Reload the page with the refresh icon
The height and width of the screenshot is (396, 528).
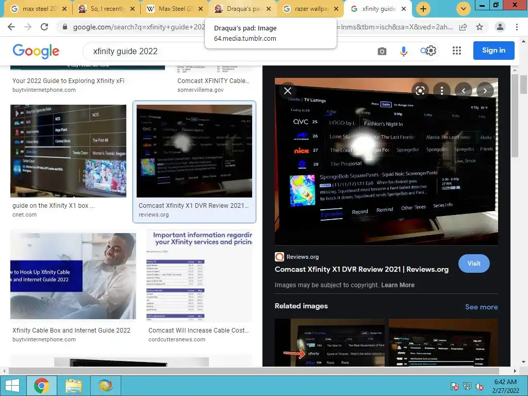(x=44, y=27)
